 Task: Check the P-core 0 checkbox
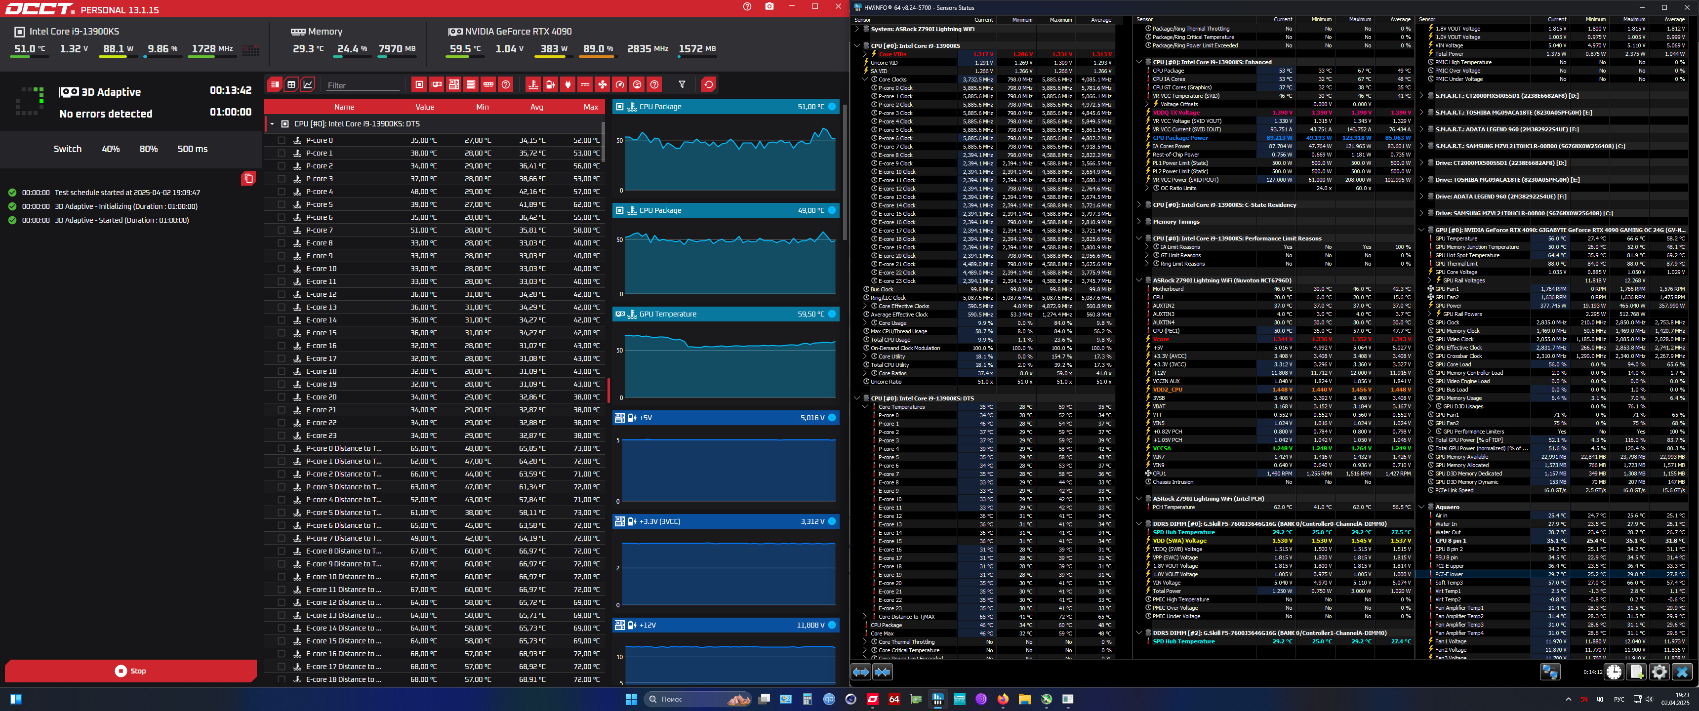[282, 141]
